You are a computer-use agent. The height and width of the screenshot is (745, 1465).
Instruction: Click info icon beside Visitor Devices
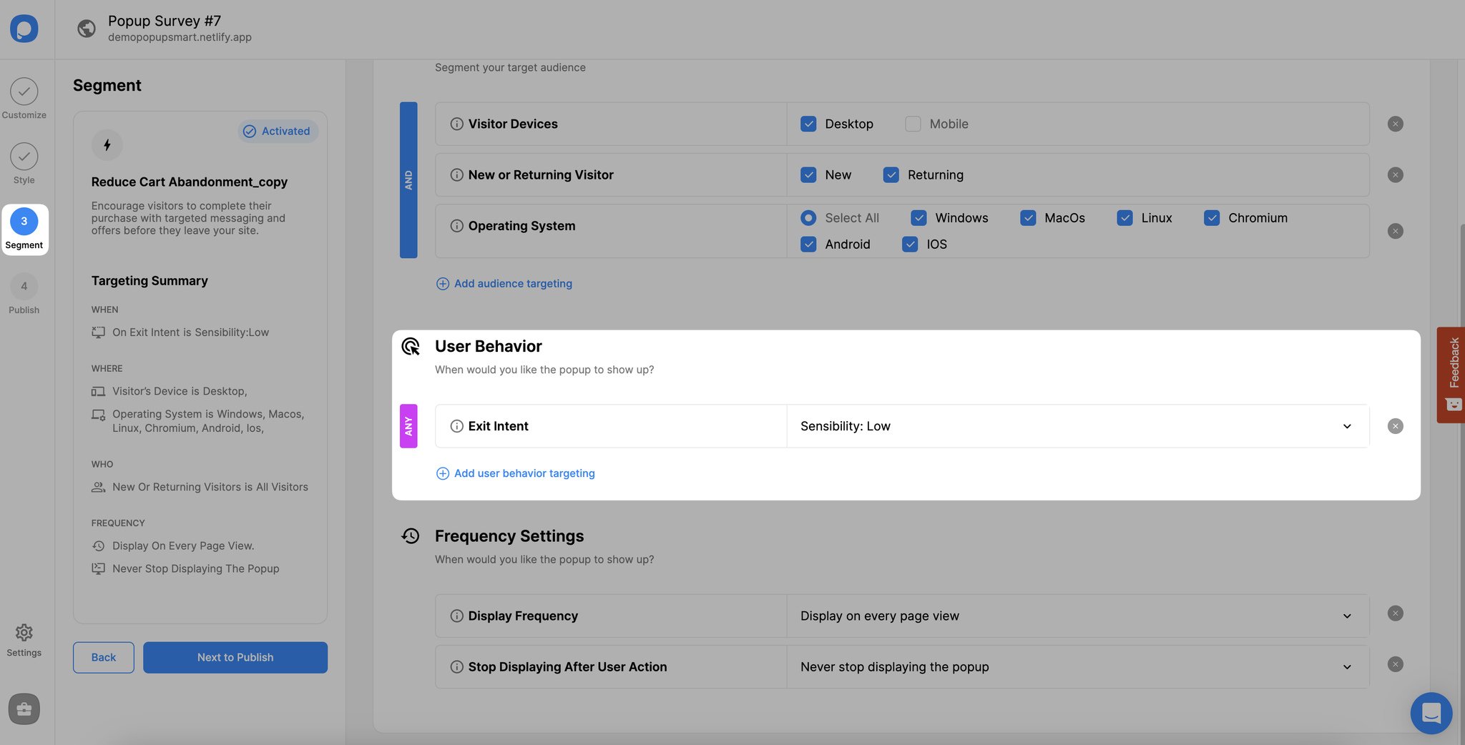coord(456,124)
